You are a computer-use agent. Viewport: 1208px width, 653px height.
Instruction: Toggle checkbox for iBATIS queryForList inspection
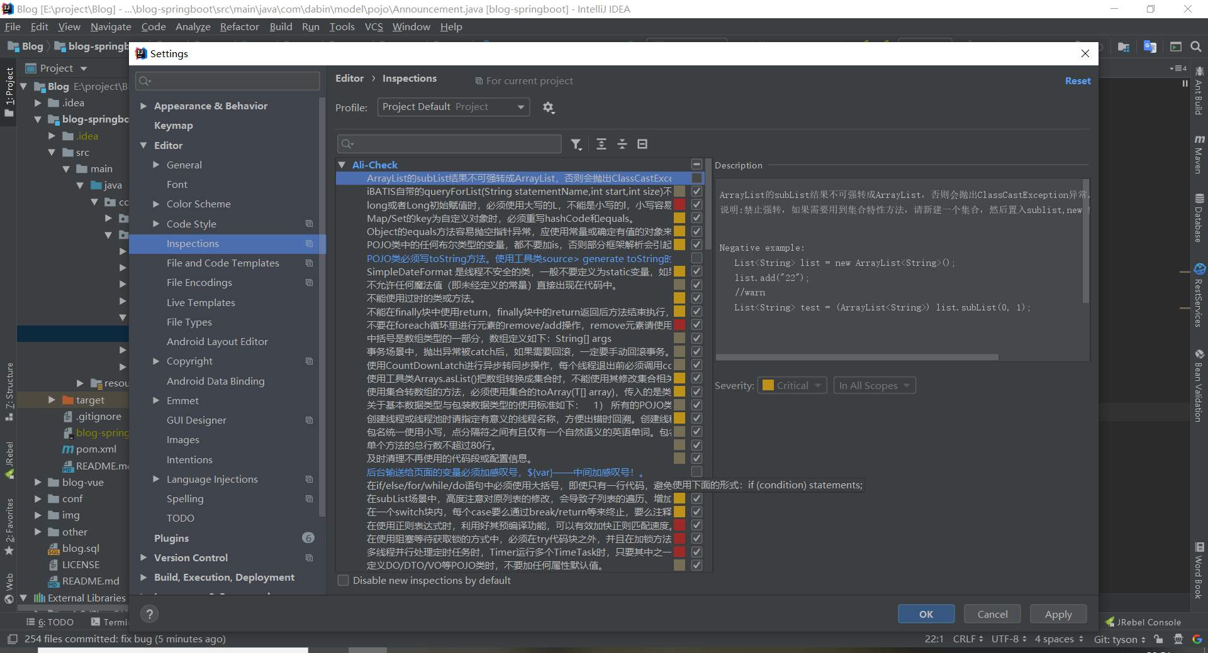(696, 192)
